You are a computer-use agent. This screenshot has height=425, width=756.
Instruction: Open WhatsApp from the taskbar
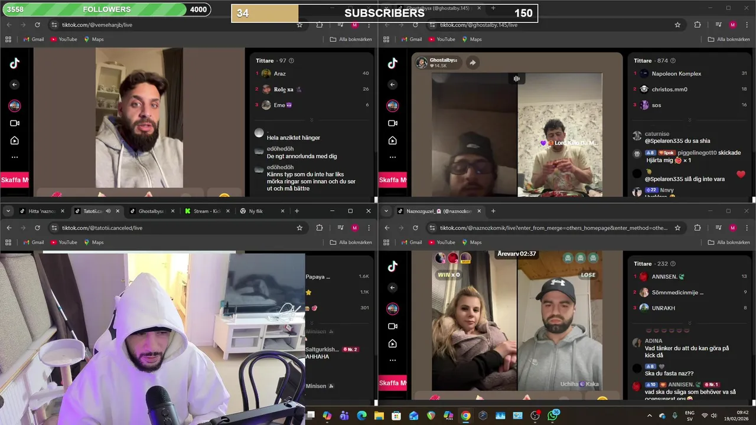pyautogui.click(x=553, y=416)
